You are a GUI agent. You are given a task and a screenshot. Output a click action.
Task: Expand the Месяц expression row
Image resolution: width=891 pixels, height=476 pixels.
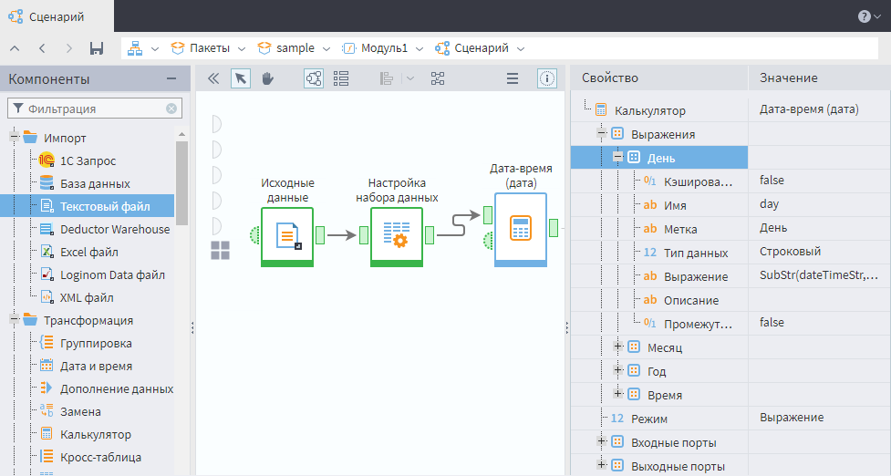pyautogui.click(x=618, y=347)
